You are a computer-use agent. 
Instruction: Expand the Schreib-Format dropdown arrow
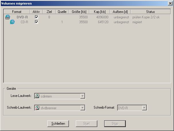pyautogui.click(x=144, y=108)
